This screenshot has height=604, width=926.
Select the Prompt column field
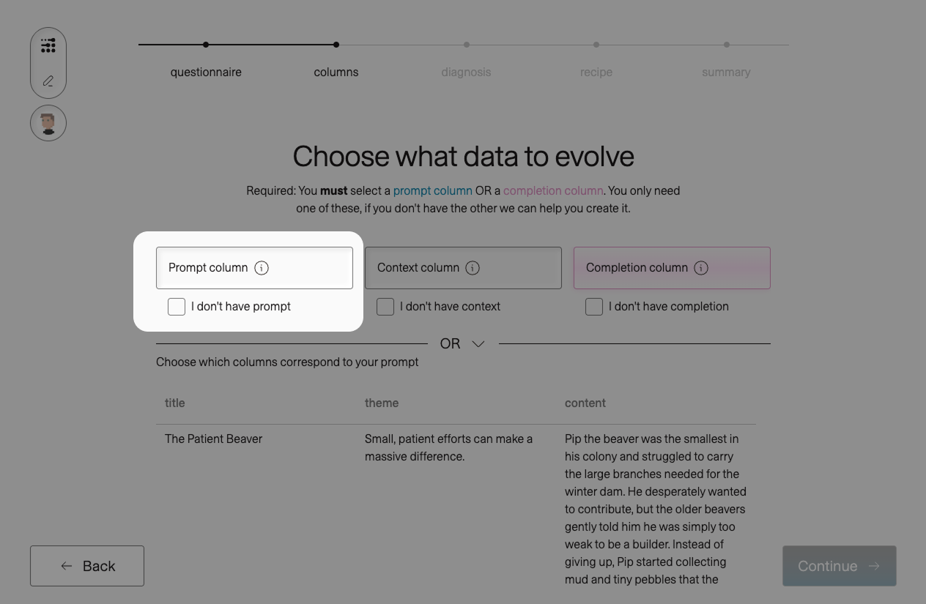(254, 268)
